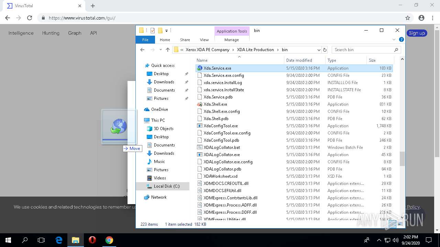
Task: Go up one folder level
Action: pos(168,50)
